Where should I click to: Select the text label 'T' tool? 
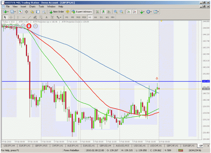52,17
